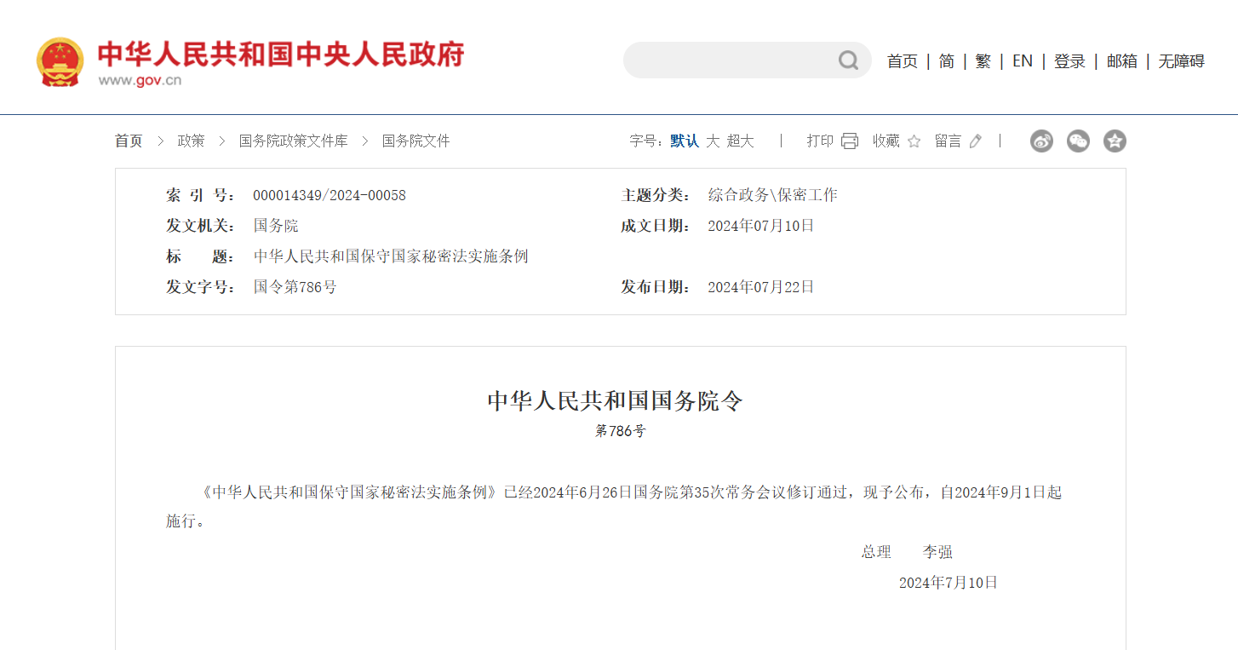Switch font size to 超大

tap(740, 141)
